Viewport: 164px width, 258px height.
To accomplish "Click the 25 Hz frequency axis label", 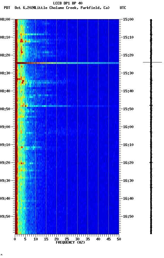I will (67, 239).
